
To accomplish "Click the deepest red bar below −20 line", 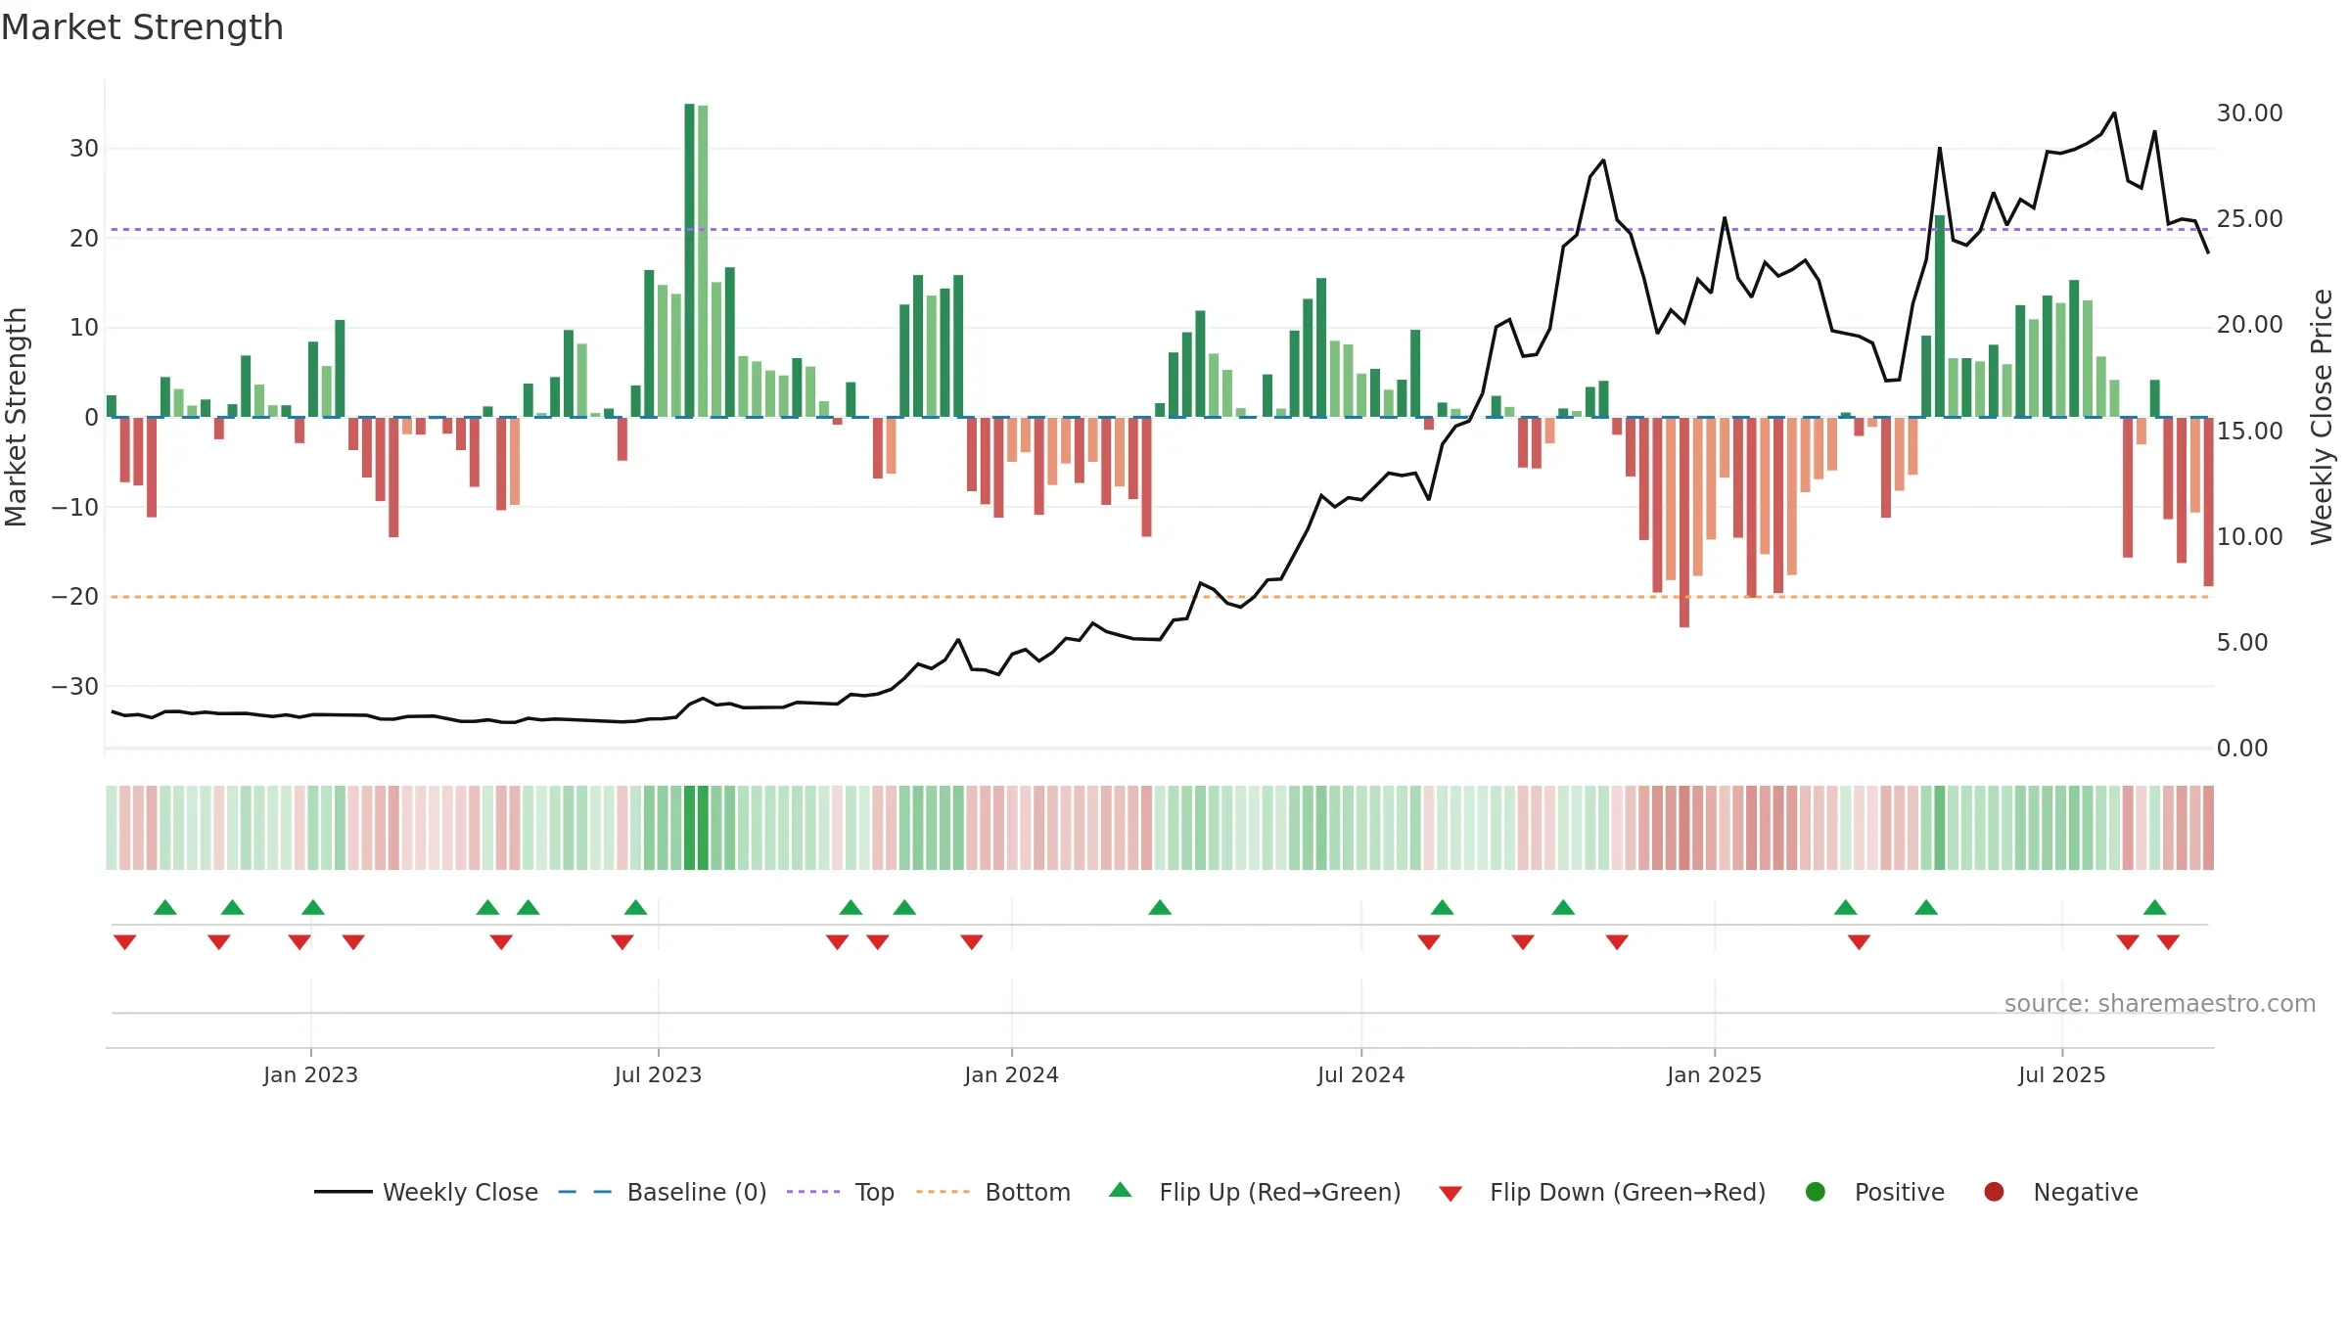I will pos(1683,523).
